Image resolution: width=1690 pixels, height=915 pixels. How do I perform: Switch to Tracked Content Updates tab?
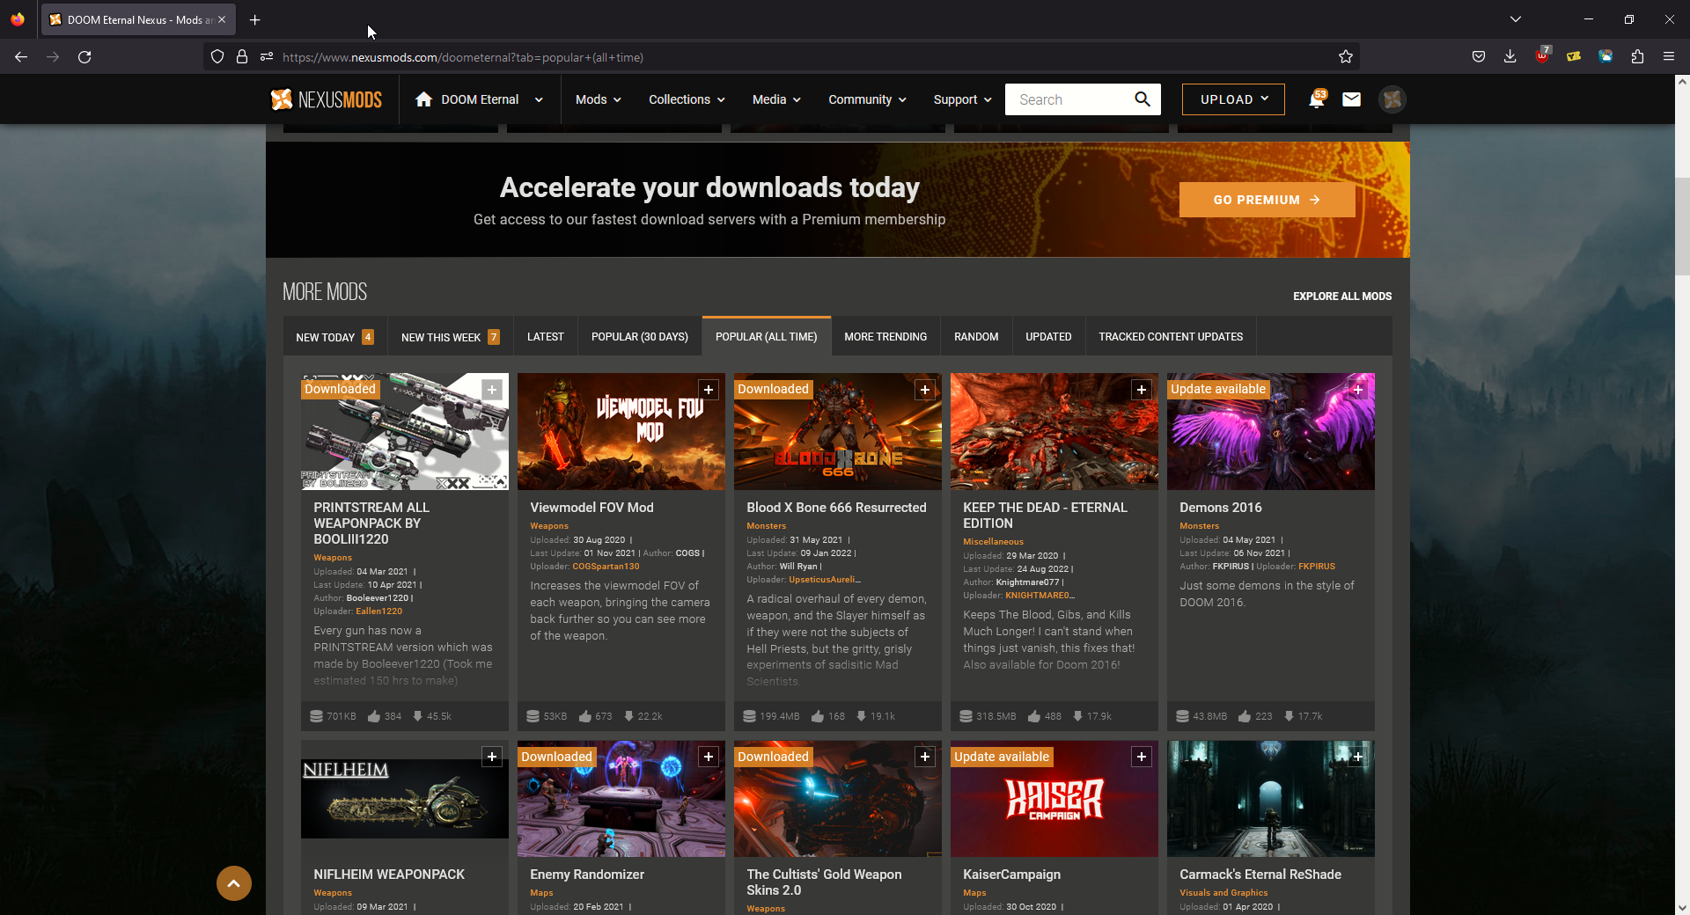pyautogui.click(x=1171, y=337)
